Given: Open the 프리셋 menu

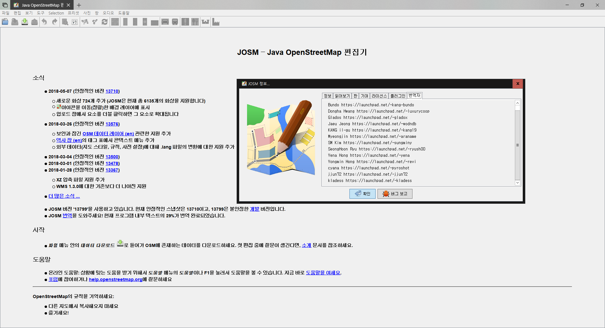Looking at the screenshot, I should 73,13.
